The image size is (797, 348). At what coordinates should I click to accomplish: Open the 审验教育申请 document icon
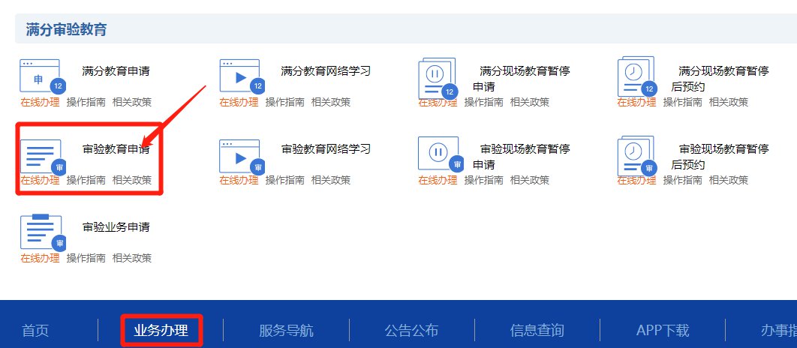click(40, 155)
